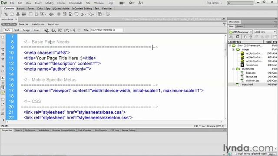The image size is (278, 156).
Task: Click the Server-Side Include icon
Action: tap(70, 14)
